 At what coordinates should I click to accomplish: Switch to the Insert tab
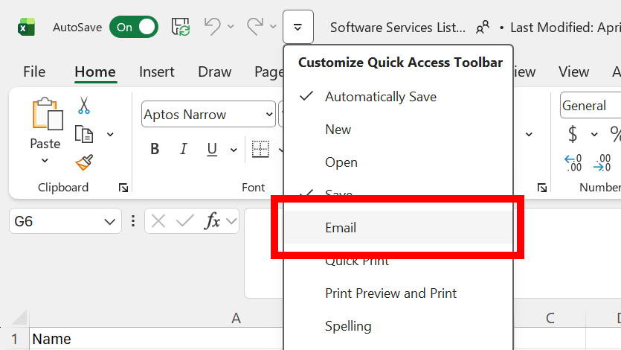point(156,71)
